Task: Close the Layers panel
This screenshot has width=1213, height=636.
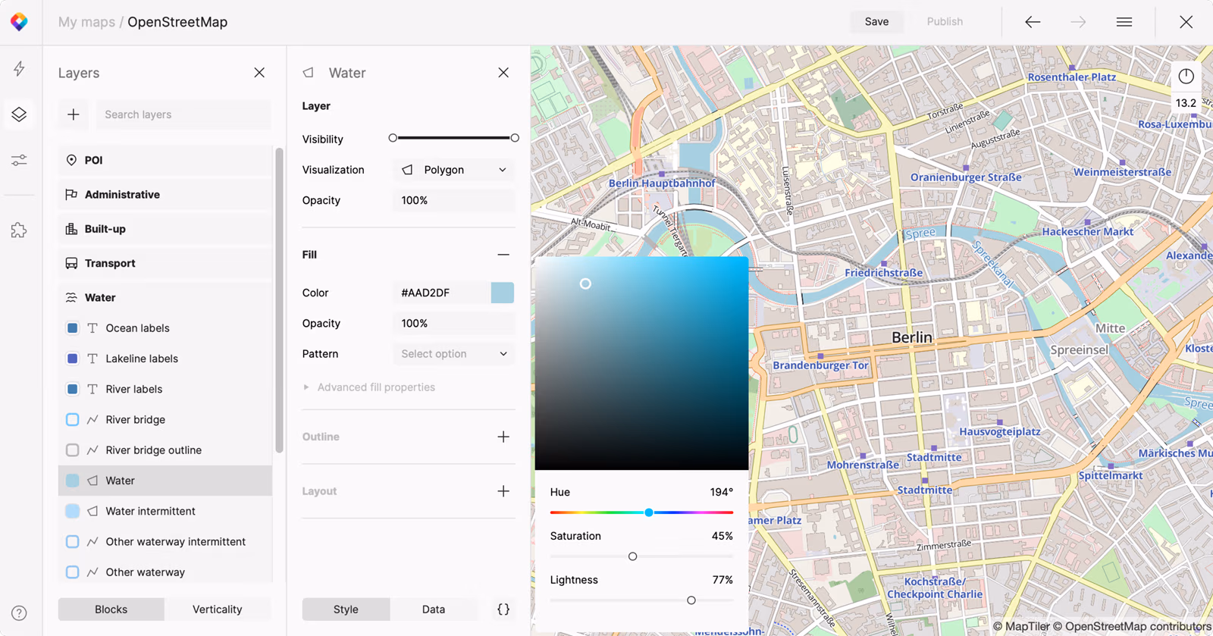Action: [259, 73]
